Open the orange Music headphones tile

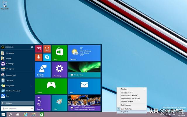[x=47, y=49]
